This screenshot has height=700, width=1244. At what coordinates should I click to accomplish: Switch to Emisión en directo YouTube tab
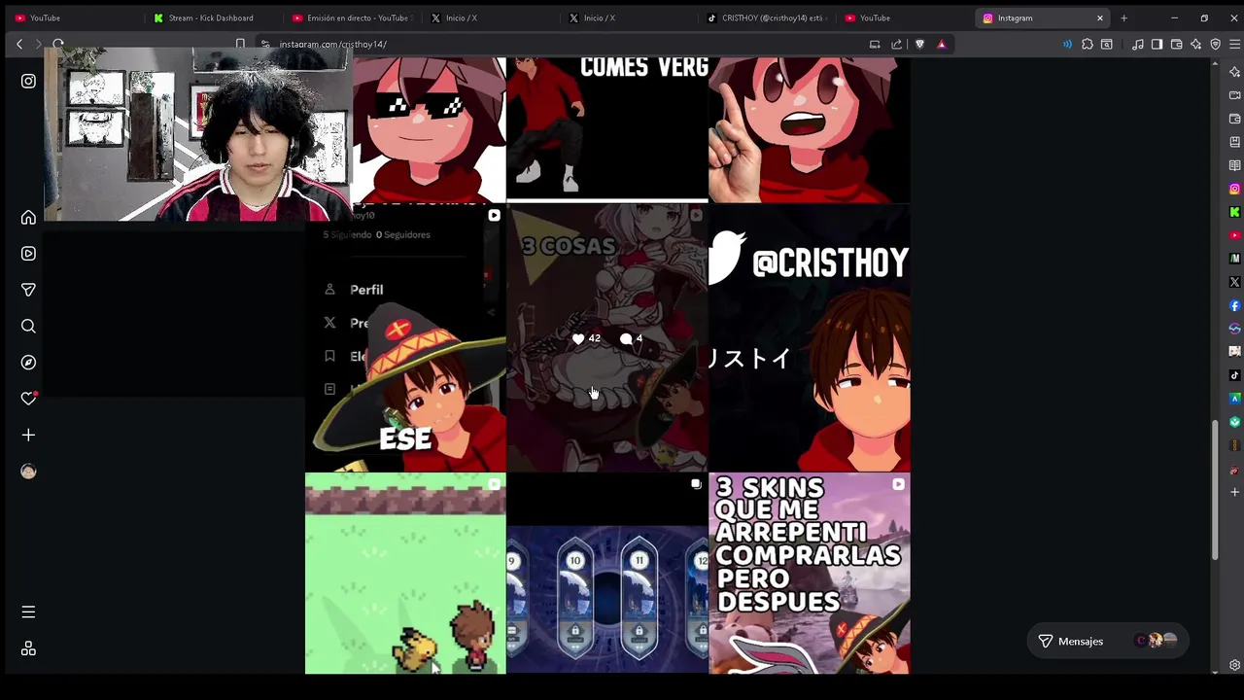pyautogui.click(x=350, y=17)
